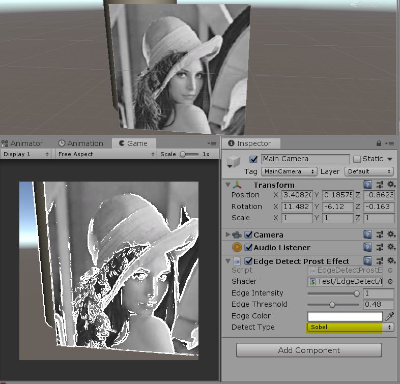Collapse the Transform component foldout
This screenshot has height=384, width=400.
228,184
